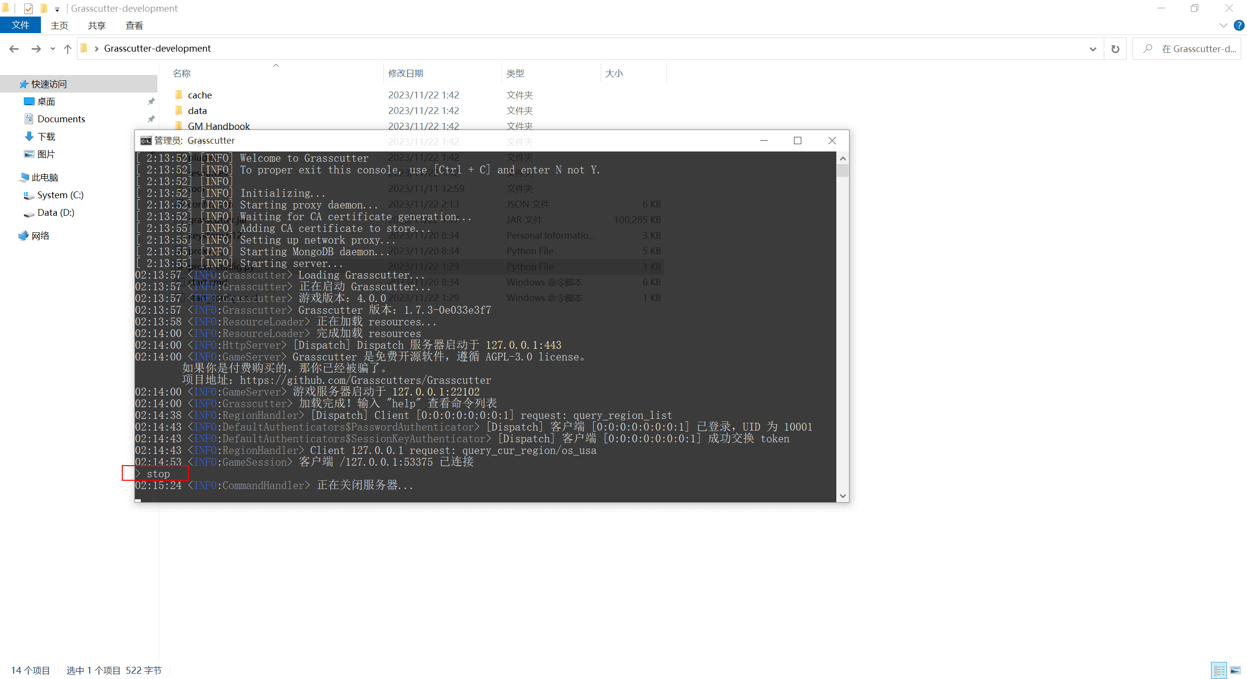Click the Grasscutter console window icon
This screenshot has height=679, width=1247.
click(x=146, y=141)
